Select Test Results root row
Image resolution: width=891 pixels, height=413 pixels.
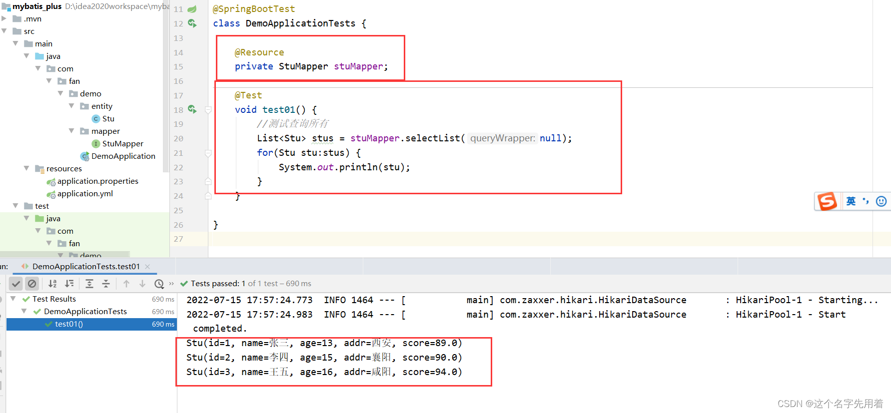pyautogui.click(x=91, y=299)
